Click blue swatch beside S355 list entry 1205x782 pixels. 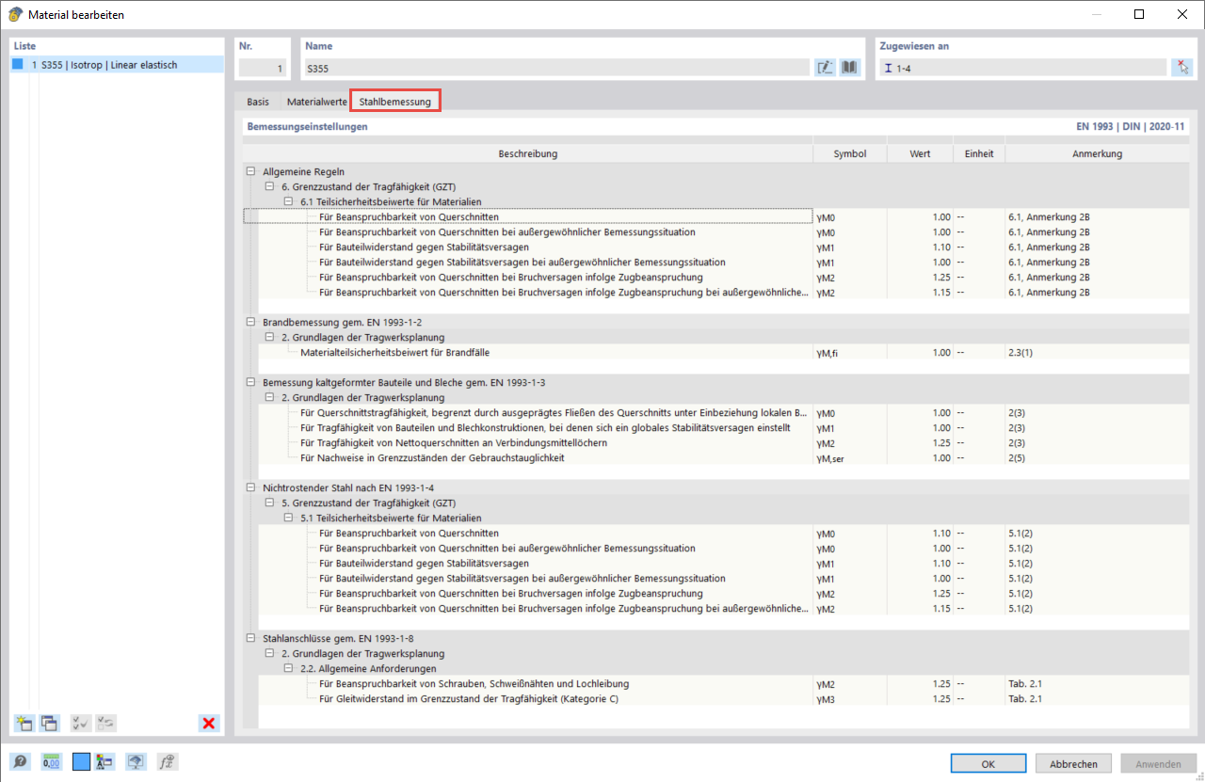point(18,65)
